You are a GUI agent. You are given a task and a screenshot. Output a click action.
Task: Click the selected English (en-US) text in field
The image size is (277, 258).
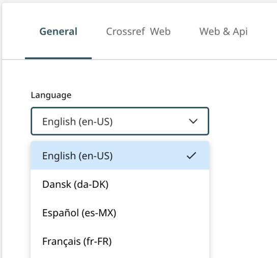pos(77,122)
